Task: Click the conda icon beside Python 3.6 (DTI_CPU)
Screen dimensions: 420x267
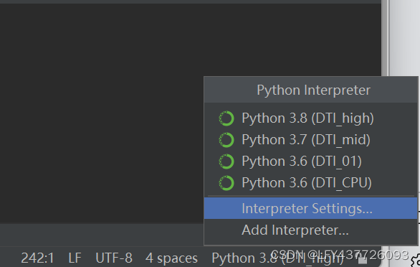Action: point(226,183)
